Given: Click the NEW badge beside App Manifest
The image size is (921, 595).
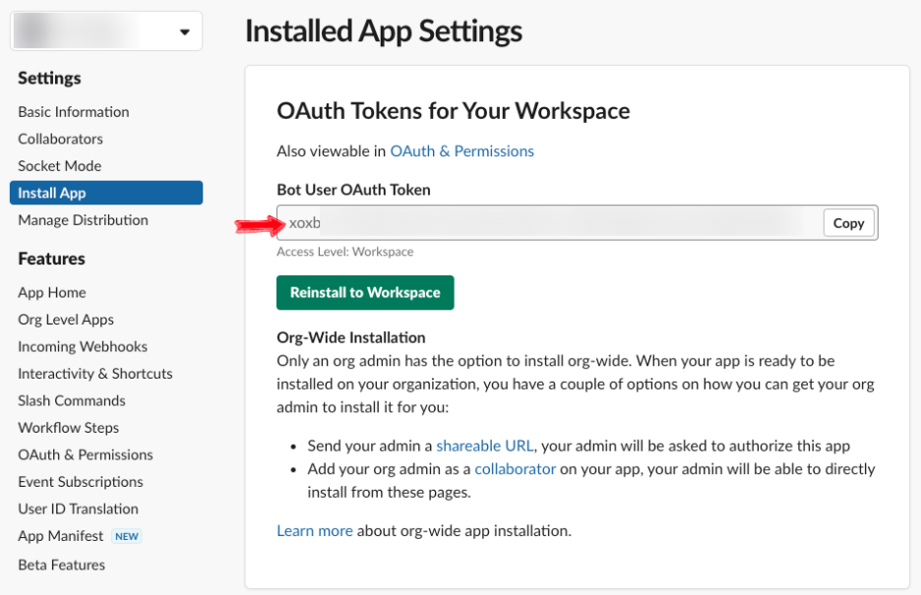Looking at the screenshot, I should click(x=126, y=536).
